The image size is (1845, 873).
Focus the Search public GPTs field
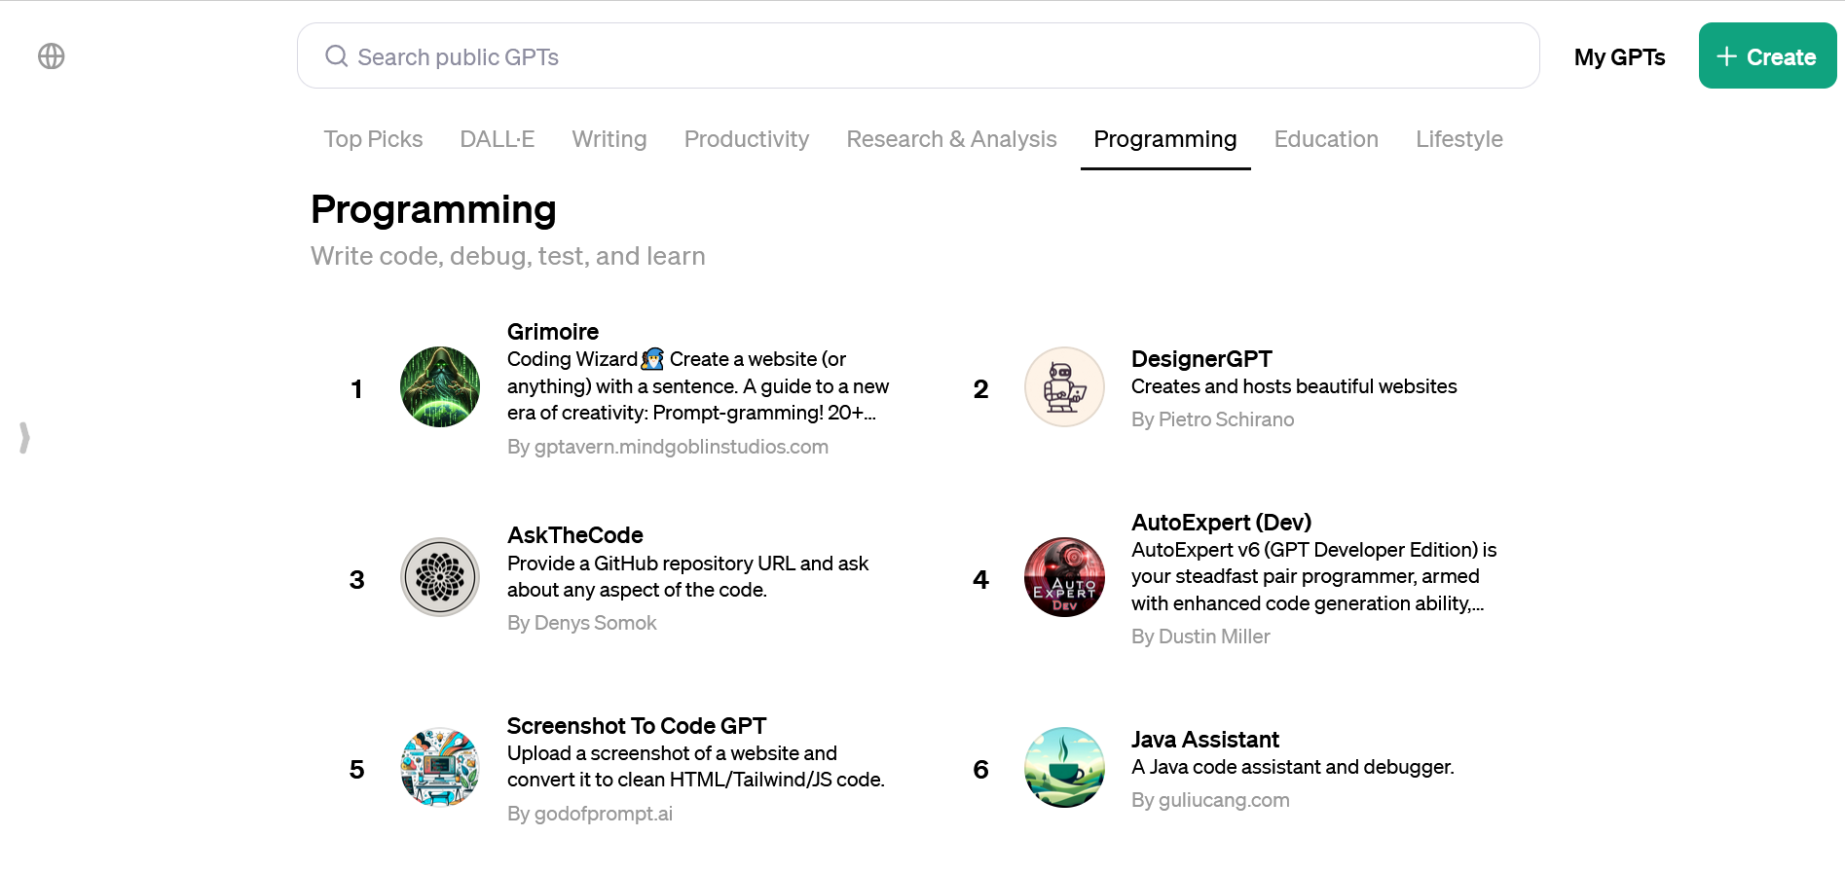tap(918, 56)
